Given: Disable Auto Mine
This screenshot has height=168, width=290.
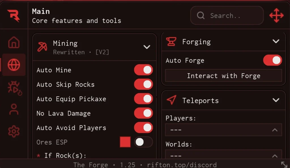Looking at the screenshot, I should pos(144,70).
